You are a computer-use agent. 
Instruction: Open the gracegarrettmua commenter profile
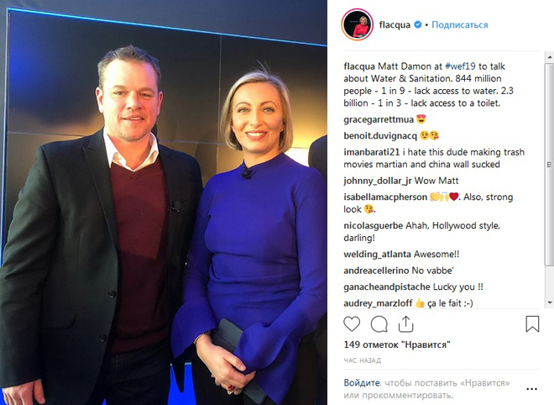pos(379,119)
